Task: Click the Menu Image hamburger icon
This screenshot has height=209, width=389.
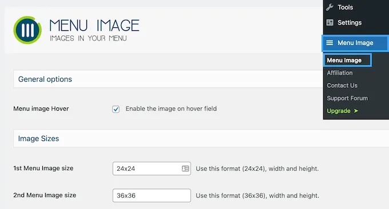Action: pos(330,43)
